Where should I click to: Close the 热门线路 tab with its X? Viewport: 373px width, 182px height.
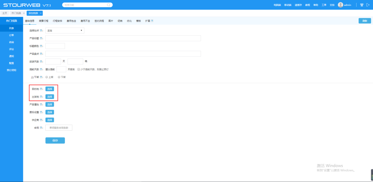tap(24, 13)
